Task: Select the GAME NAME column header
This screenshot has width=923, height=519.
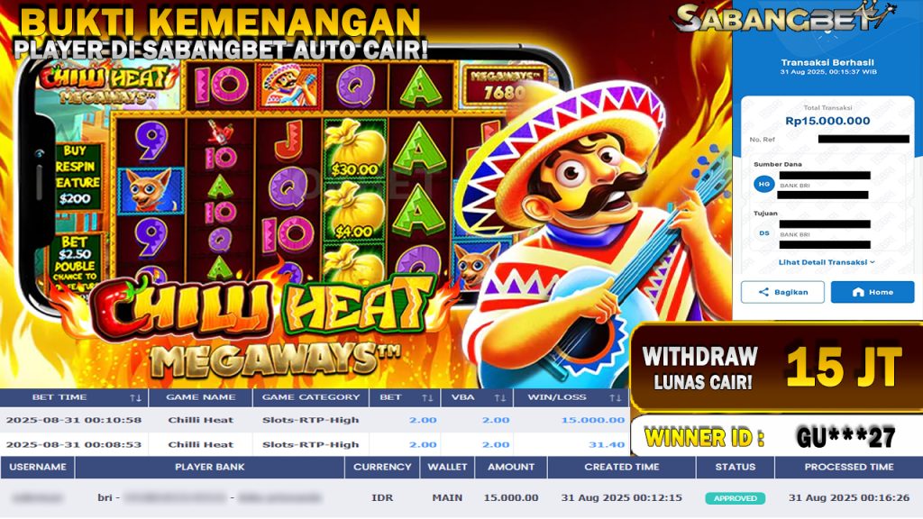Action: 201,397
